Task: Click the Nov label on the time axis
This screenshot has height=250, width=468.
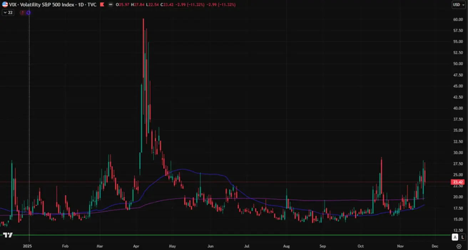Action: [x=400, y=246]
